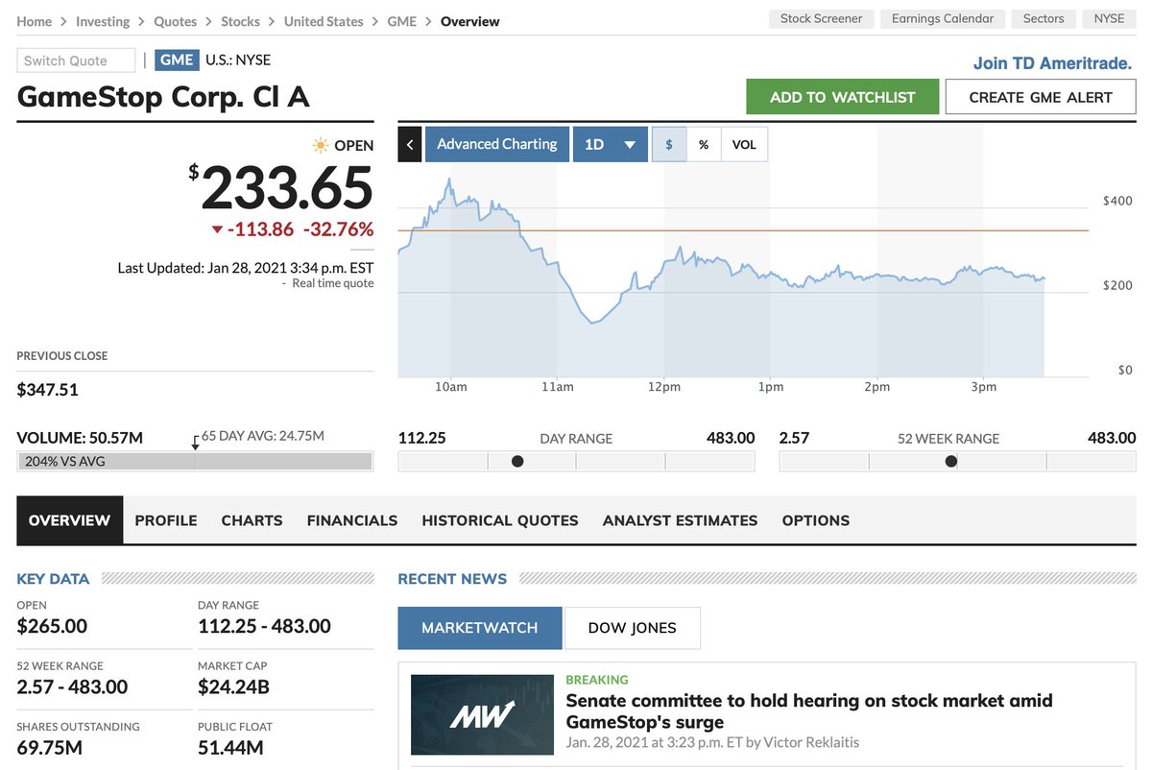Screen dimensions: 1152x770
Task: Click the Last Updated timestamp text
Action: pos(246,268)
